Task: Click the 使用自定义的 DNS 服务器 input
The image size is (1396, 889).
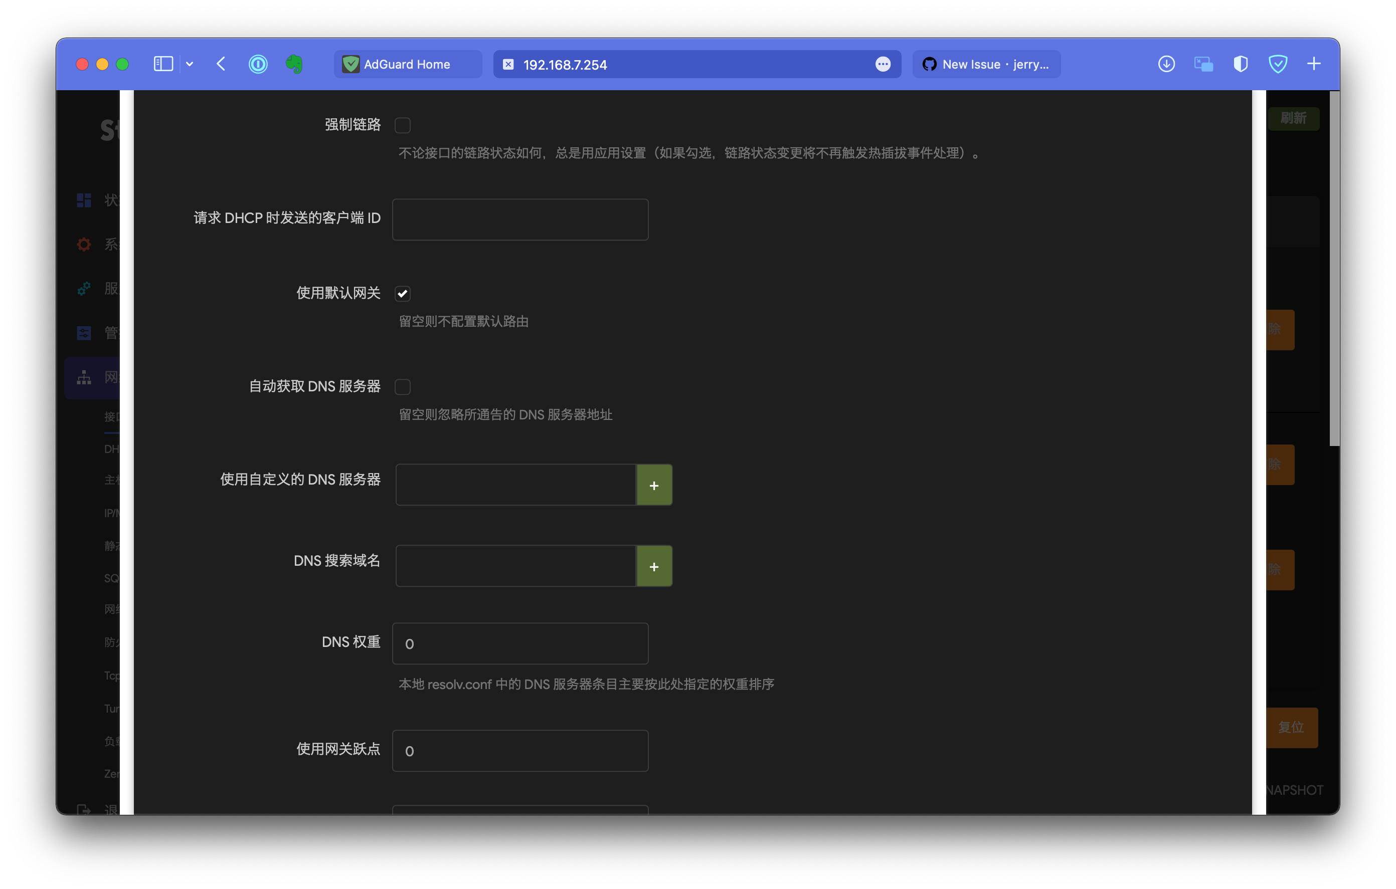Action: 515,485
